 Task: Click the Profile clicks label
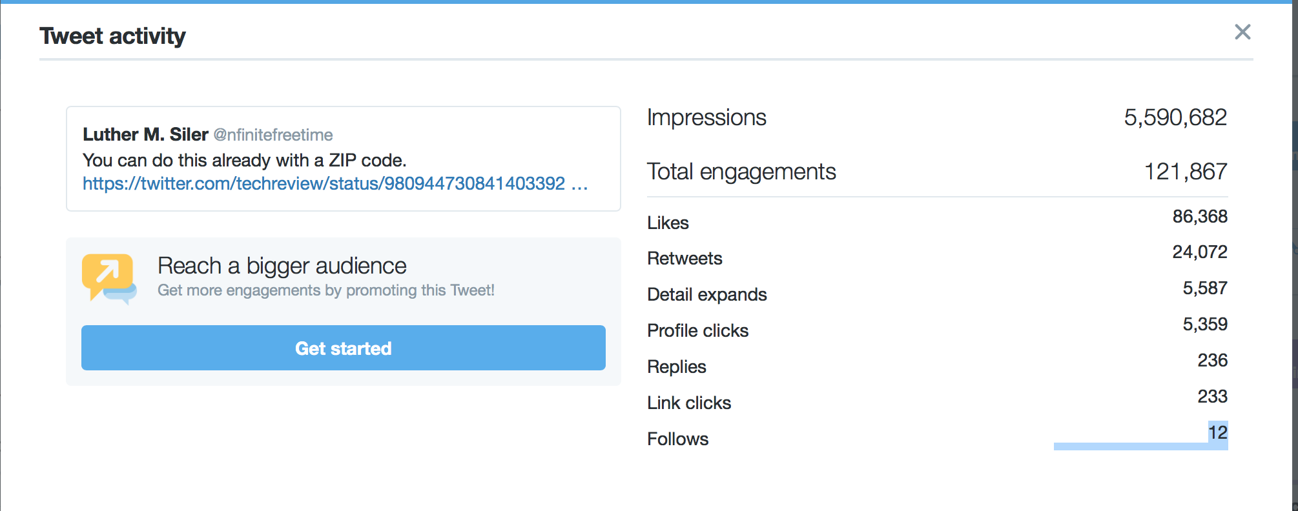[x=697, y=330]
